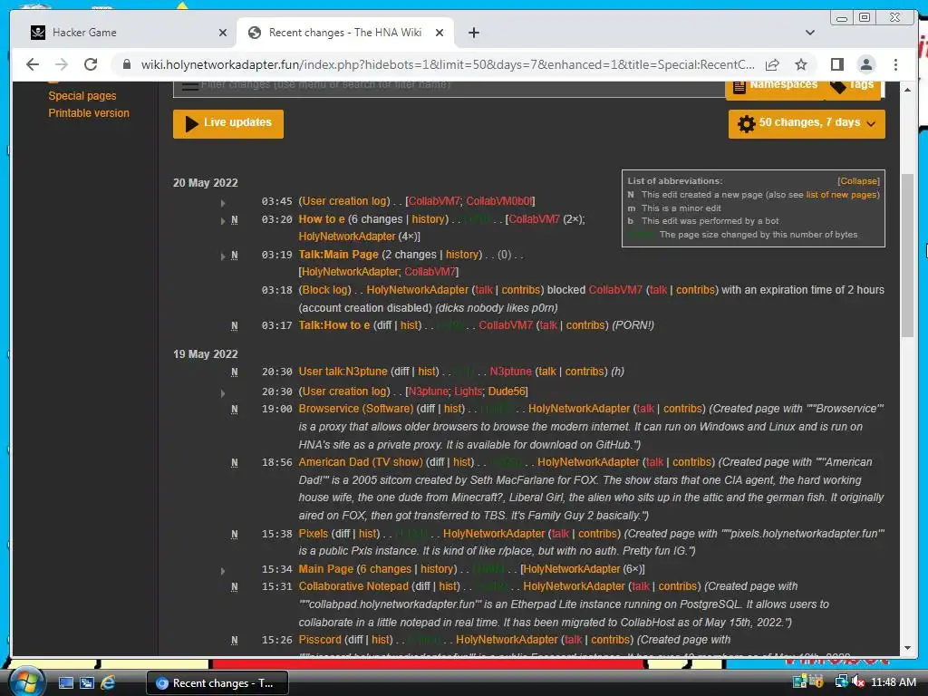The width and height of the screenshot is (928, 696).
Task: Expand the Talk:Main Page changes group
Action: click(x=223, y=256)
